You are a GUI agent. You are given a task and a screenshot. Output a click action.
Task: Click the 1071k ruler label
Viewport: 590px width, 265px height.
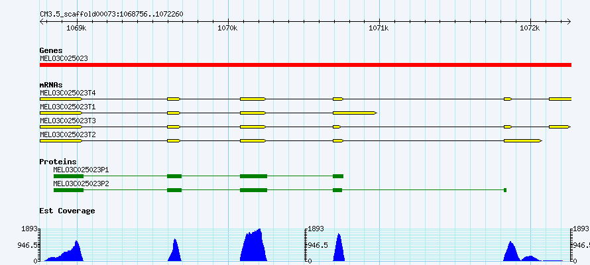click(379, 28)
